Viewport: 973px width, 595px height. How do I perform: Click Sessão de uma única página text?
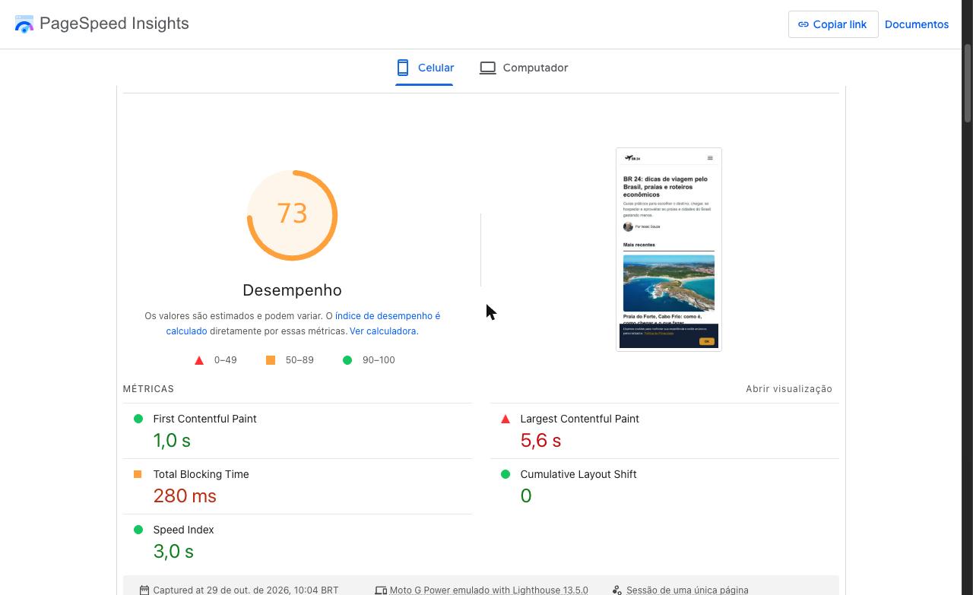pos(687,590)
